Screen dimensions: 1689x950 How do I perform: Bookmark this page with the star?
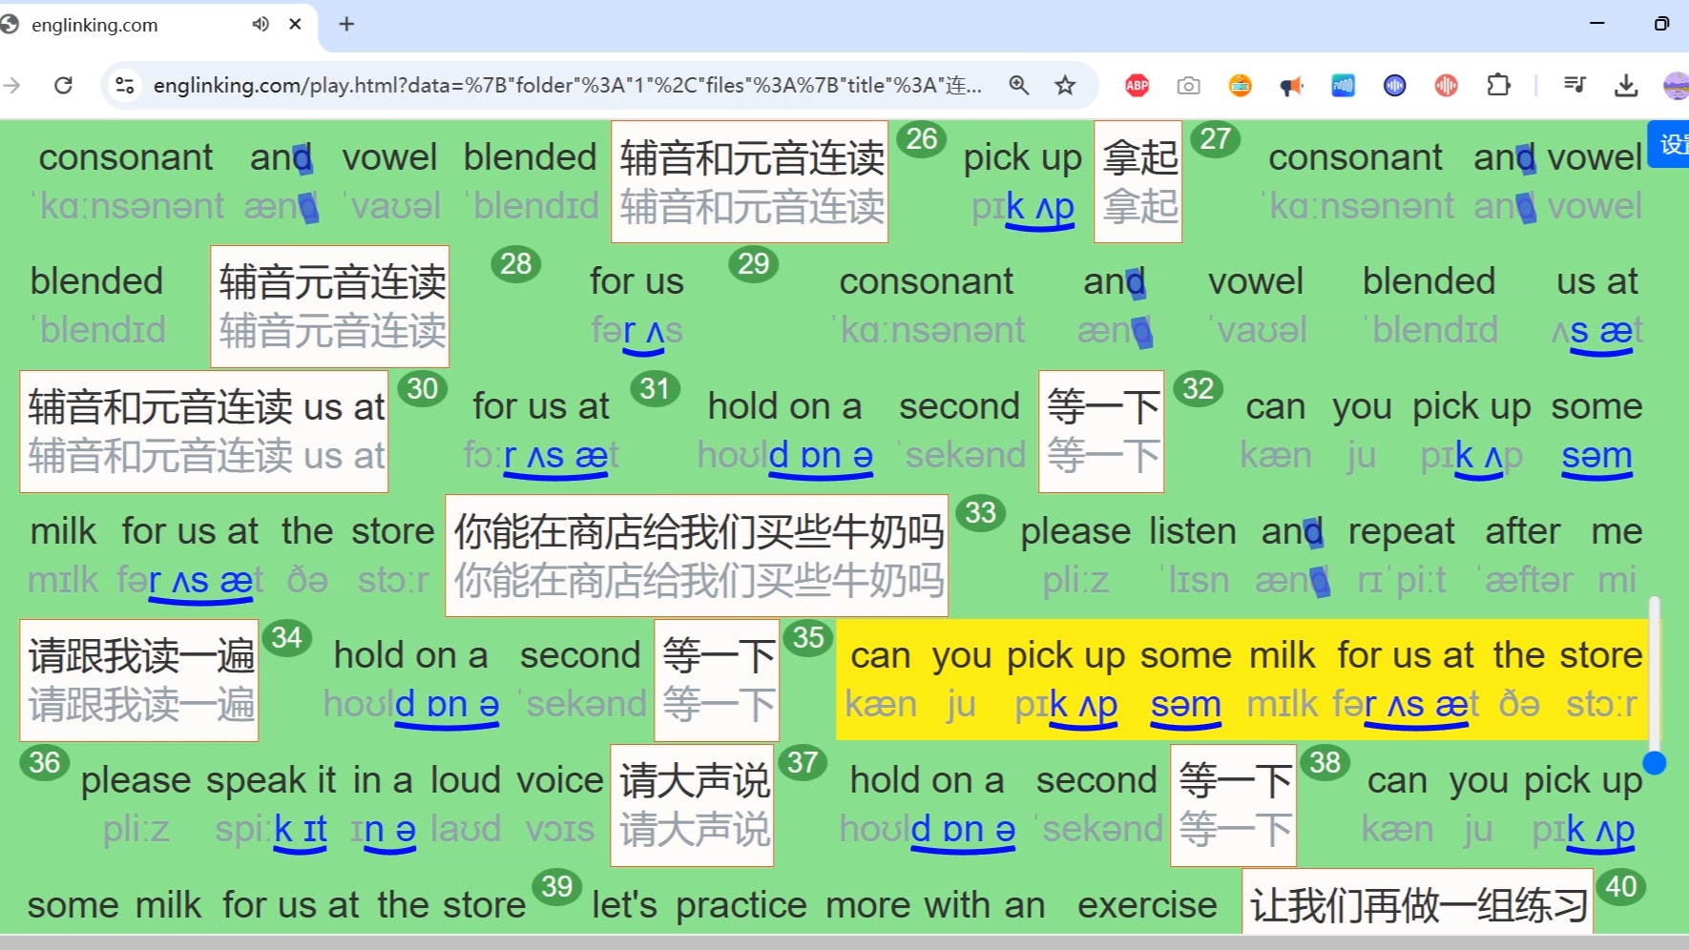[1065, 85]
